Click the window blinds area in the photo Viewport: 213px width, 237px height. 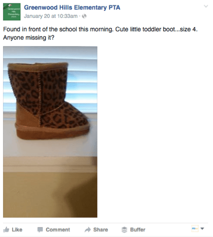82,85
